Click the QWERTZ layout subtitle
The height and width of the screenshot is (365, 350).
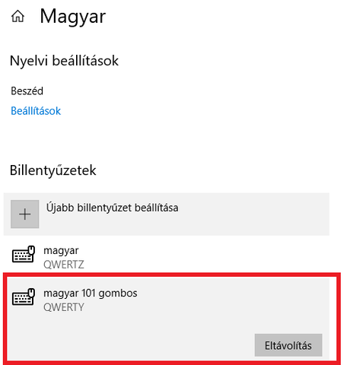click(x=64, y=265)
